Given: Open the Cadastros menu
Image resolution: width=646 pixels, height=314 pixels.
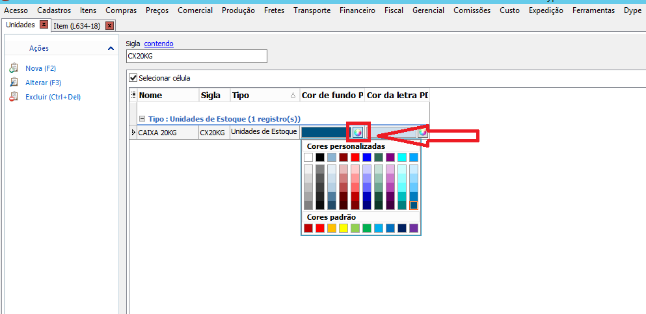Looking at the screenshot, I should pos(54,10).
